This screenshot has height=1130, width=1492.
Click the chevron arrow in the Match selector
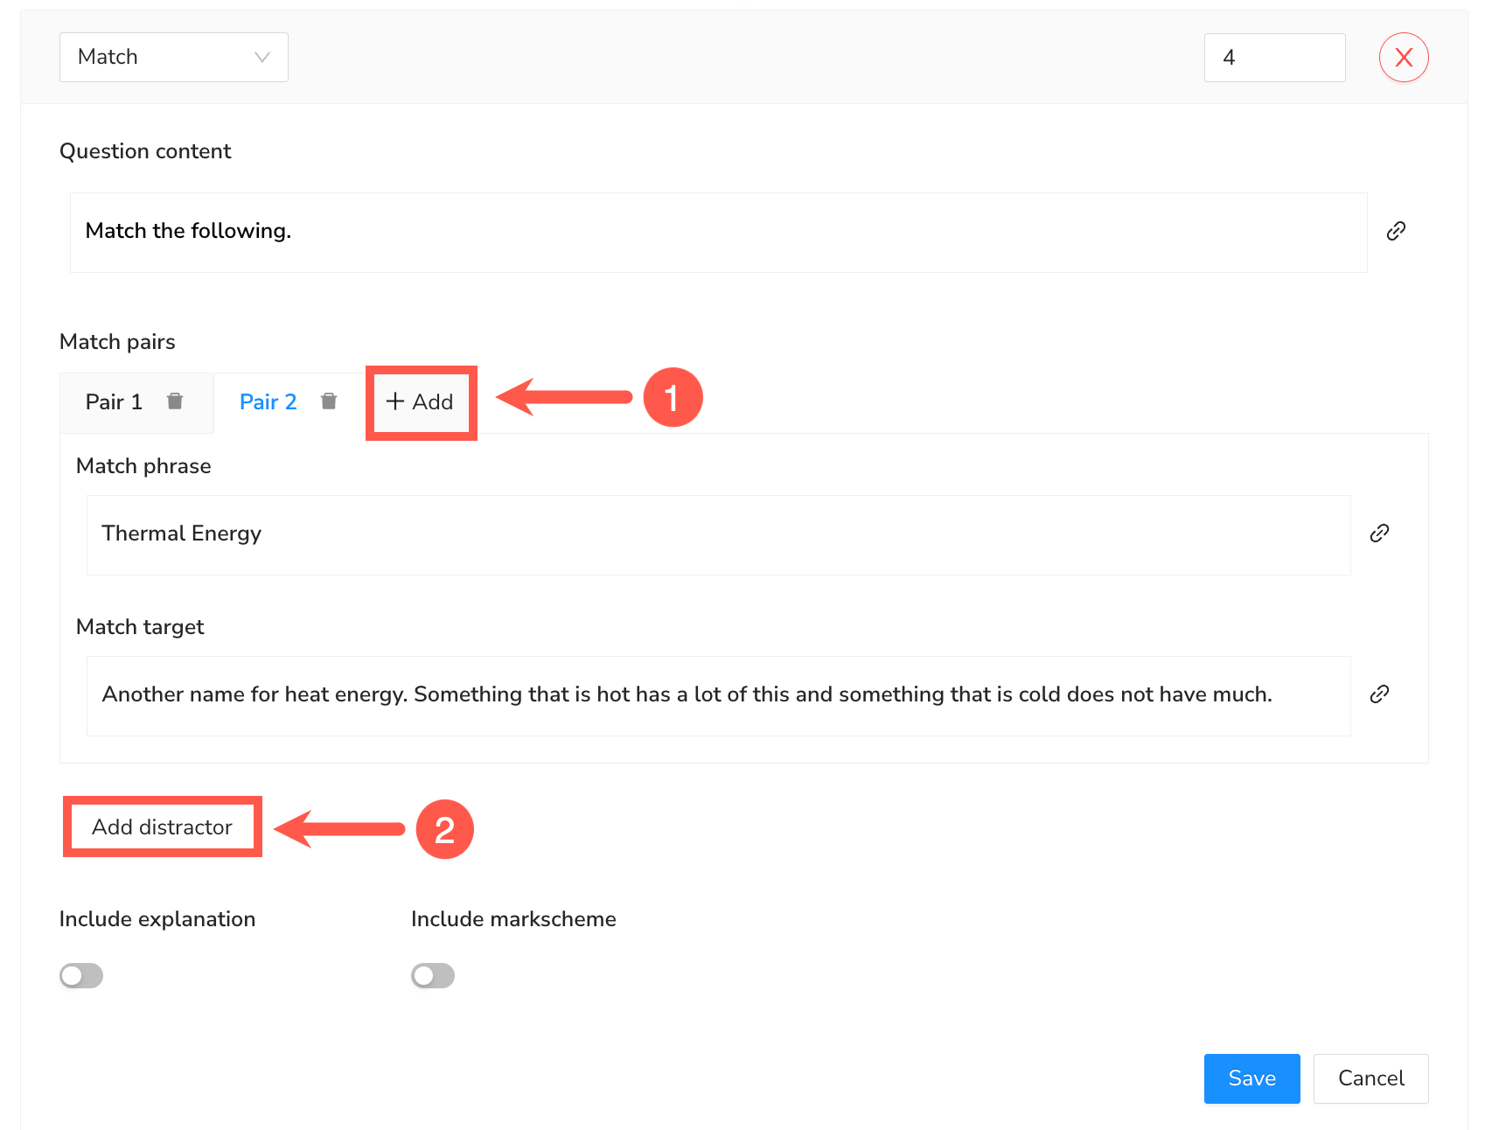261,57
